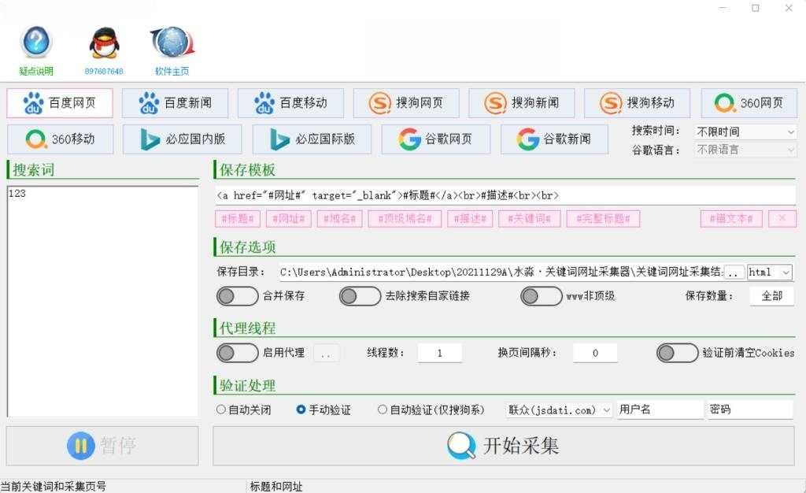Toggle 验证前清空Cookies switch
Viewport: 806px width, 493px height.
(677, 353)
